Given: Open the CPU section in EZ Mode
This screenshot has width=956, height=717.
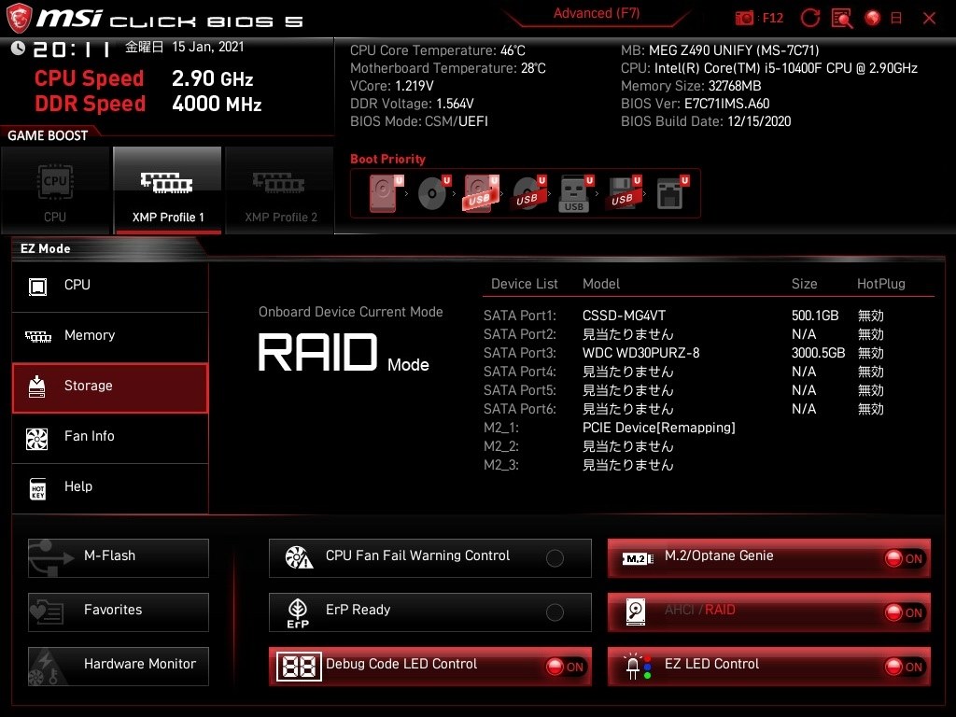Looking at the screenshot, I should [110, 286].
